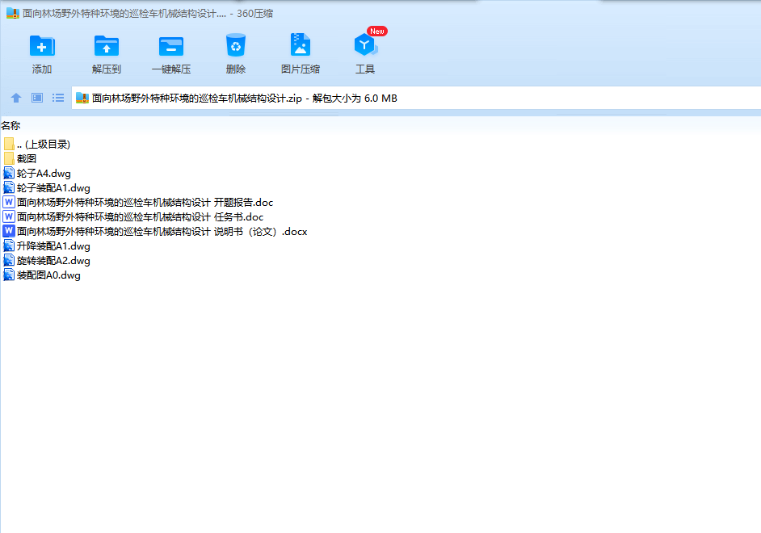The image size is (761, 533).
Task: Switch to the list view icon
Action: coord(58,98)
